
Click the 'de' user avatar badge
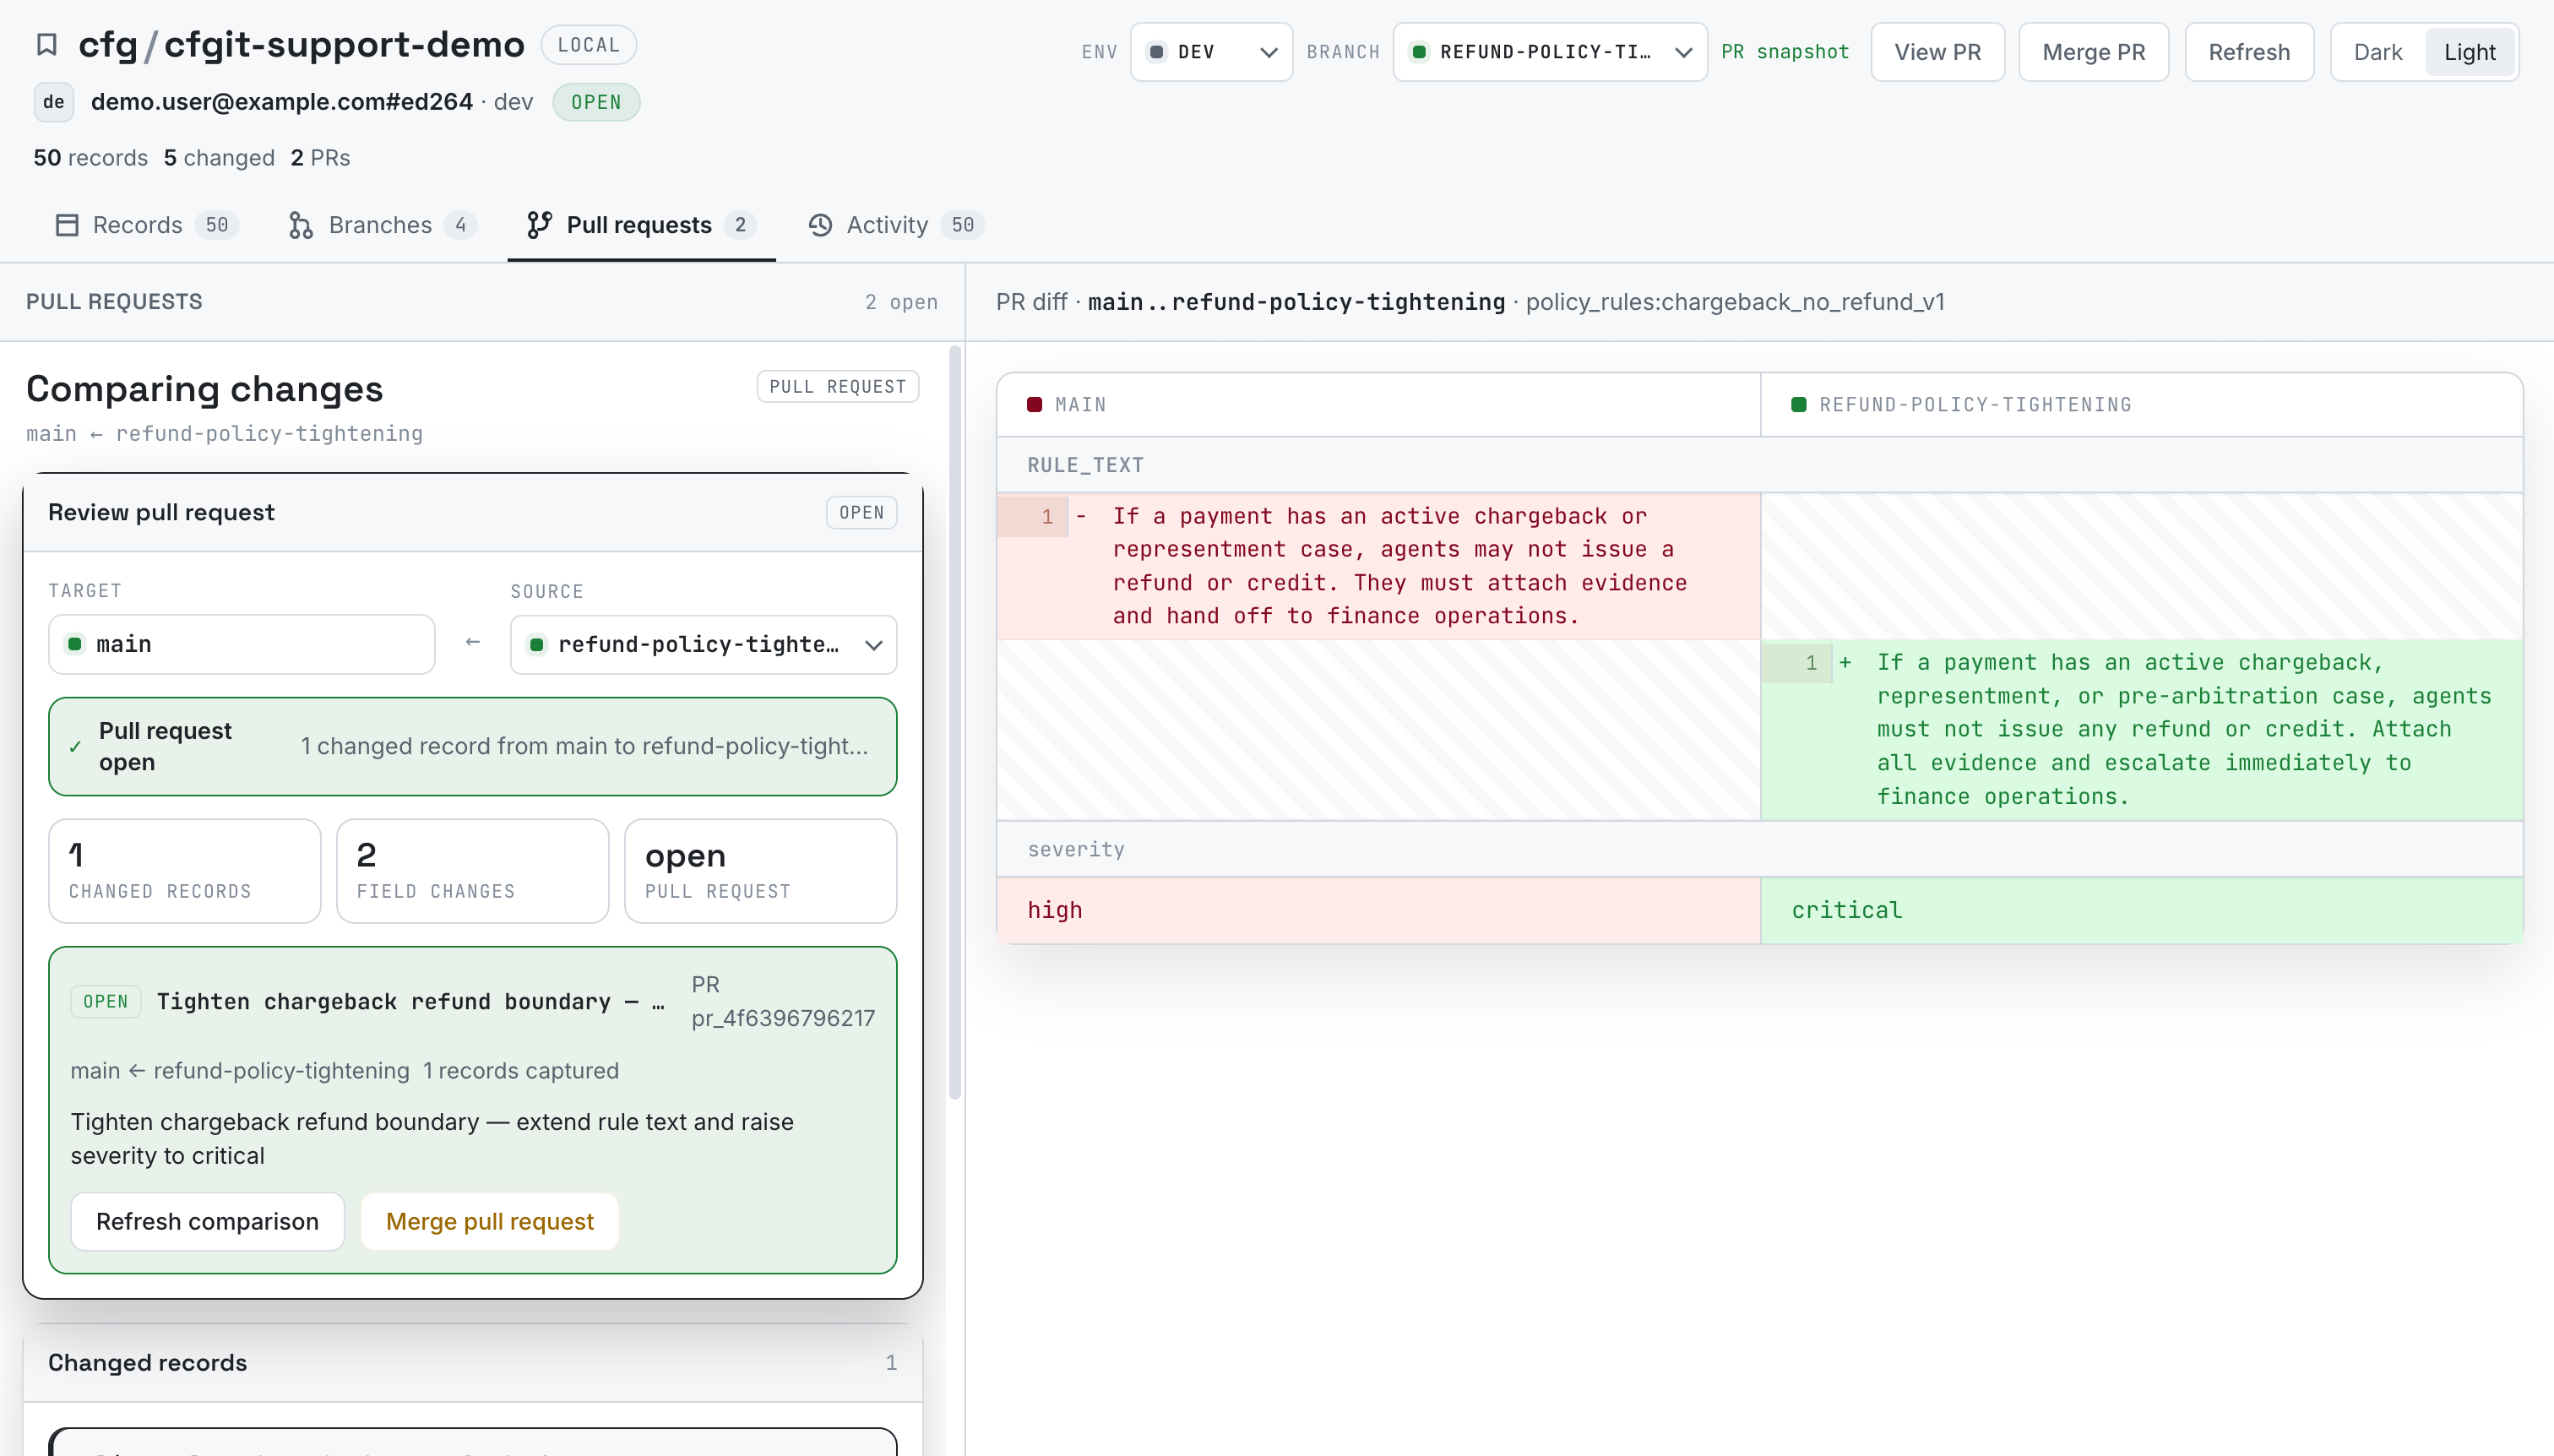[54, 102]
